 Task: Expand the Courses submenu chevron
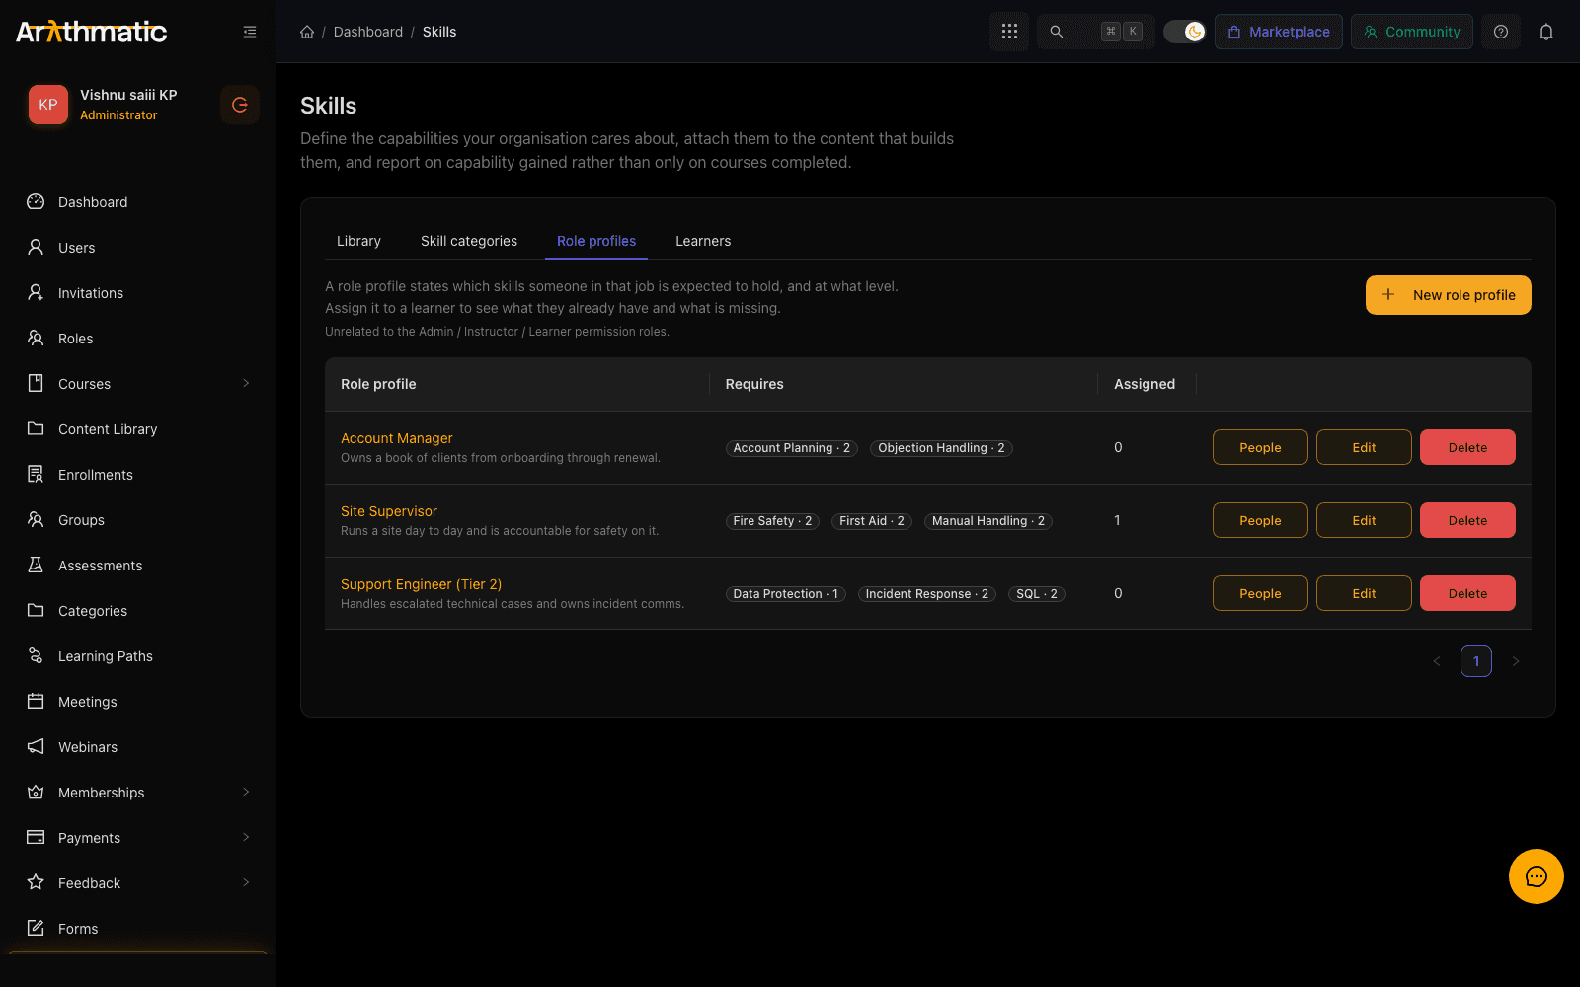click(246, 384)
